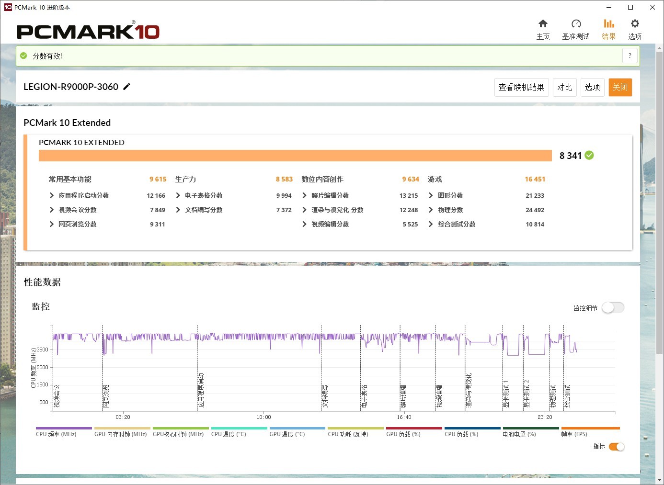Click the 数位内容创作 score 9 634
The height and width of the screenshot is (485, 664).
tap(411, 179)
